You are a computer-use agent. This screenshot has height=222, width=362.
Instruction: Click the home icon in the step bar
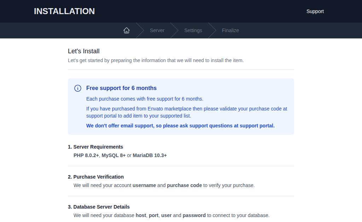[x=127, y=30]
